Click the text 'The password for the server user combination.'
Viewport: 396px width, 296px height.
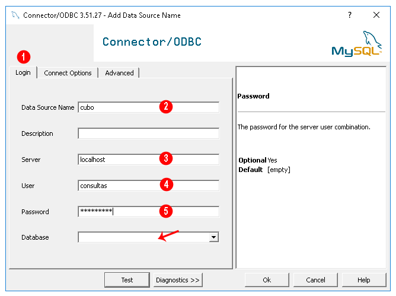[304, 127]
